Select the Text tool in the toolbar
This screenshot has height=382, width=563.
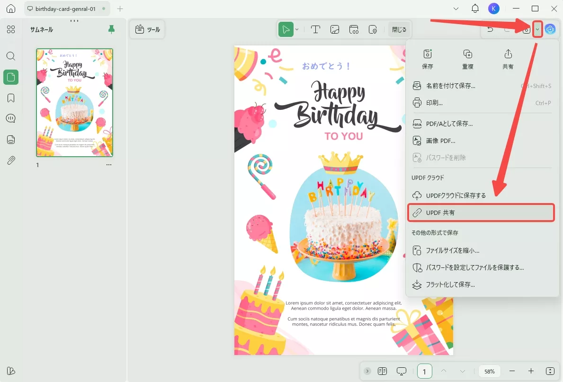pyautogui.click(x=315, y=29)
